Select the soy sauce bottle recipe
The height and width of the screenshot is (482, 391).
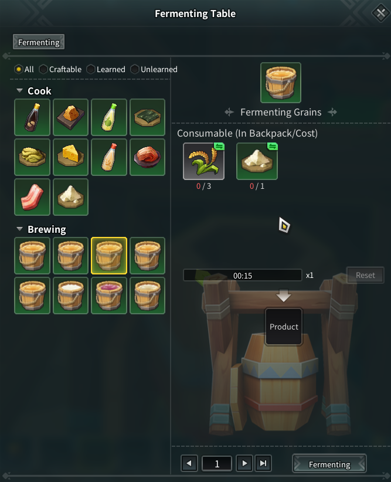[x=32, y=117]
